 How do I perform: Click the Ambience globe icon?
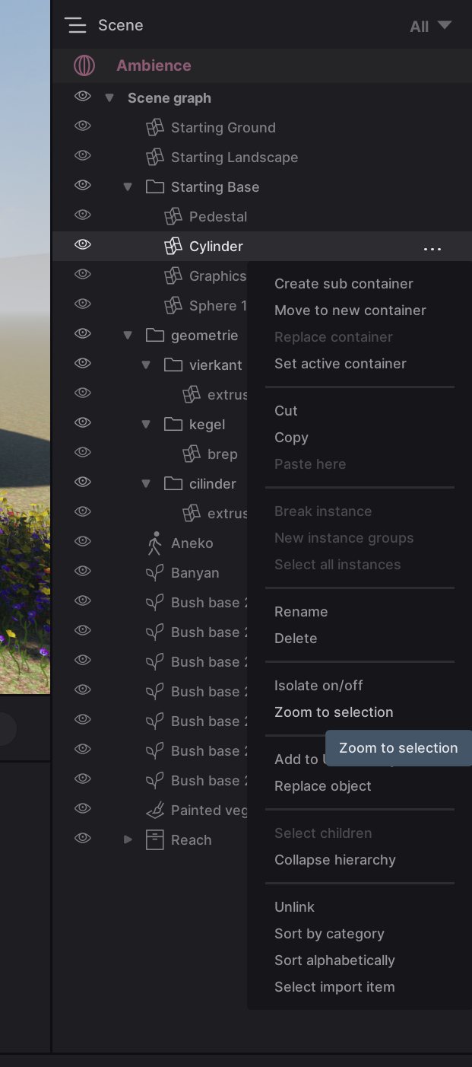[x=84, y=65]
